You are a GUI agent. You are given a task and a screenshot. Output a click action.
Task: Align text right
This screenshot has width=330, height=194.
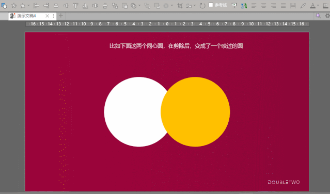coord(274,6)
